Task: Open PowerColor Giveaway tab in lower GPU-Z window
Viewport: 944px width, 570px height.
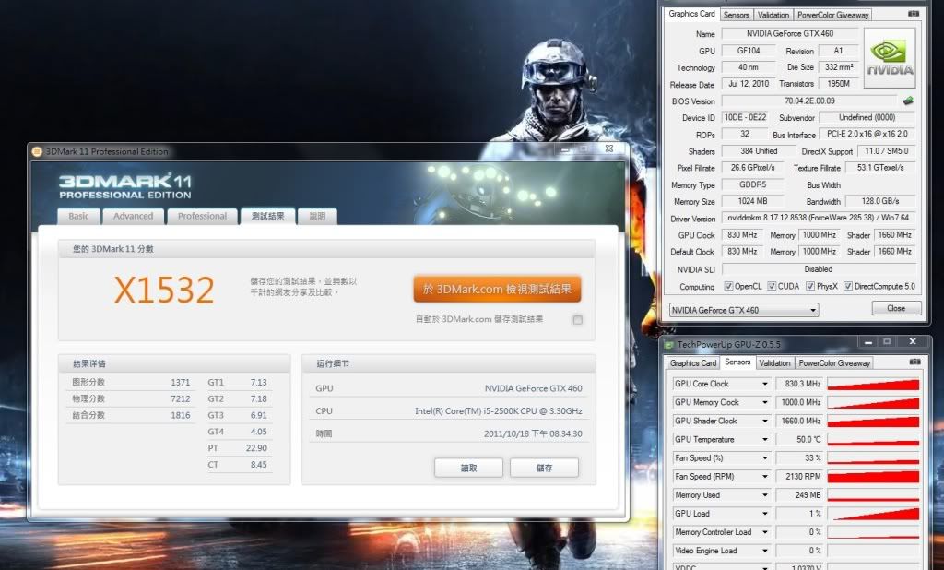Action: tap(834, 363)
